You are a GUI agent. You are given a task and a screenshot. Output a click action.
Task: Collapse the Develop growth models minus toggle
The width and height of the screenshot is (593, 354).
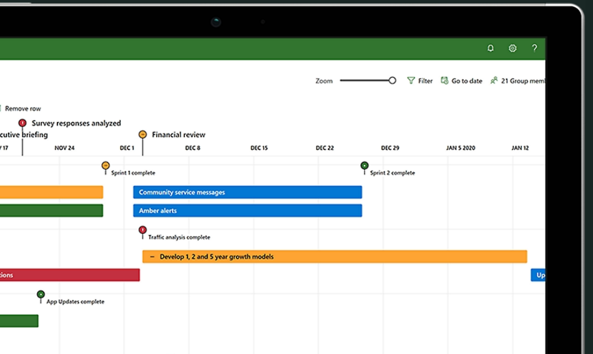click(152, 257)
